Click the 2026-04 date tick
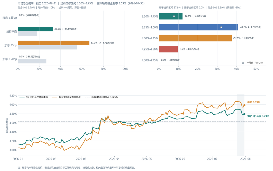273x171 pixels. tap(114, 159)
